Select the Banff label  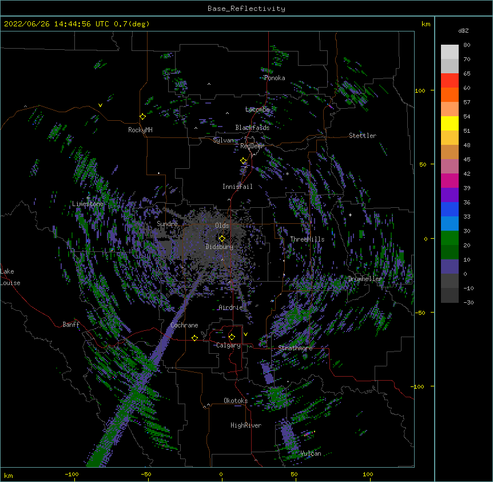coord(71,325)
